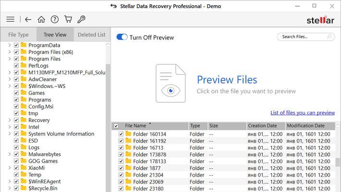Switch to the File Type tab
This screenshot has width=341, height=192.
[18, 35]
